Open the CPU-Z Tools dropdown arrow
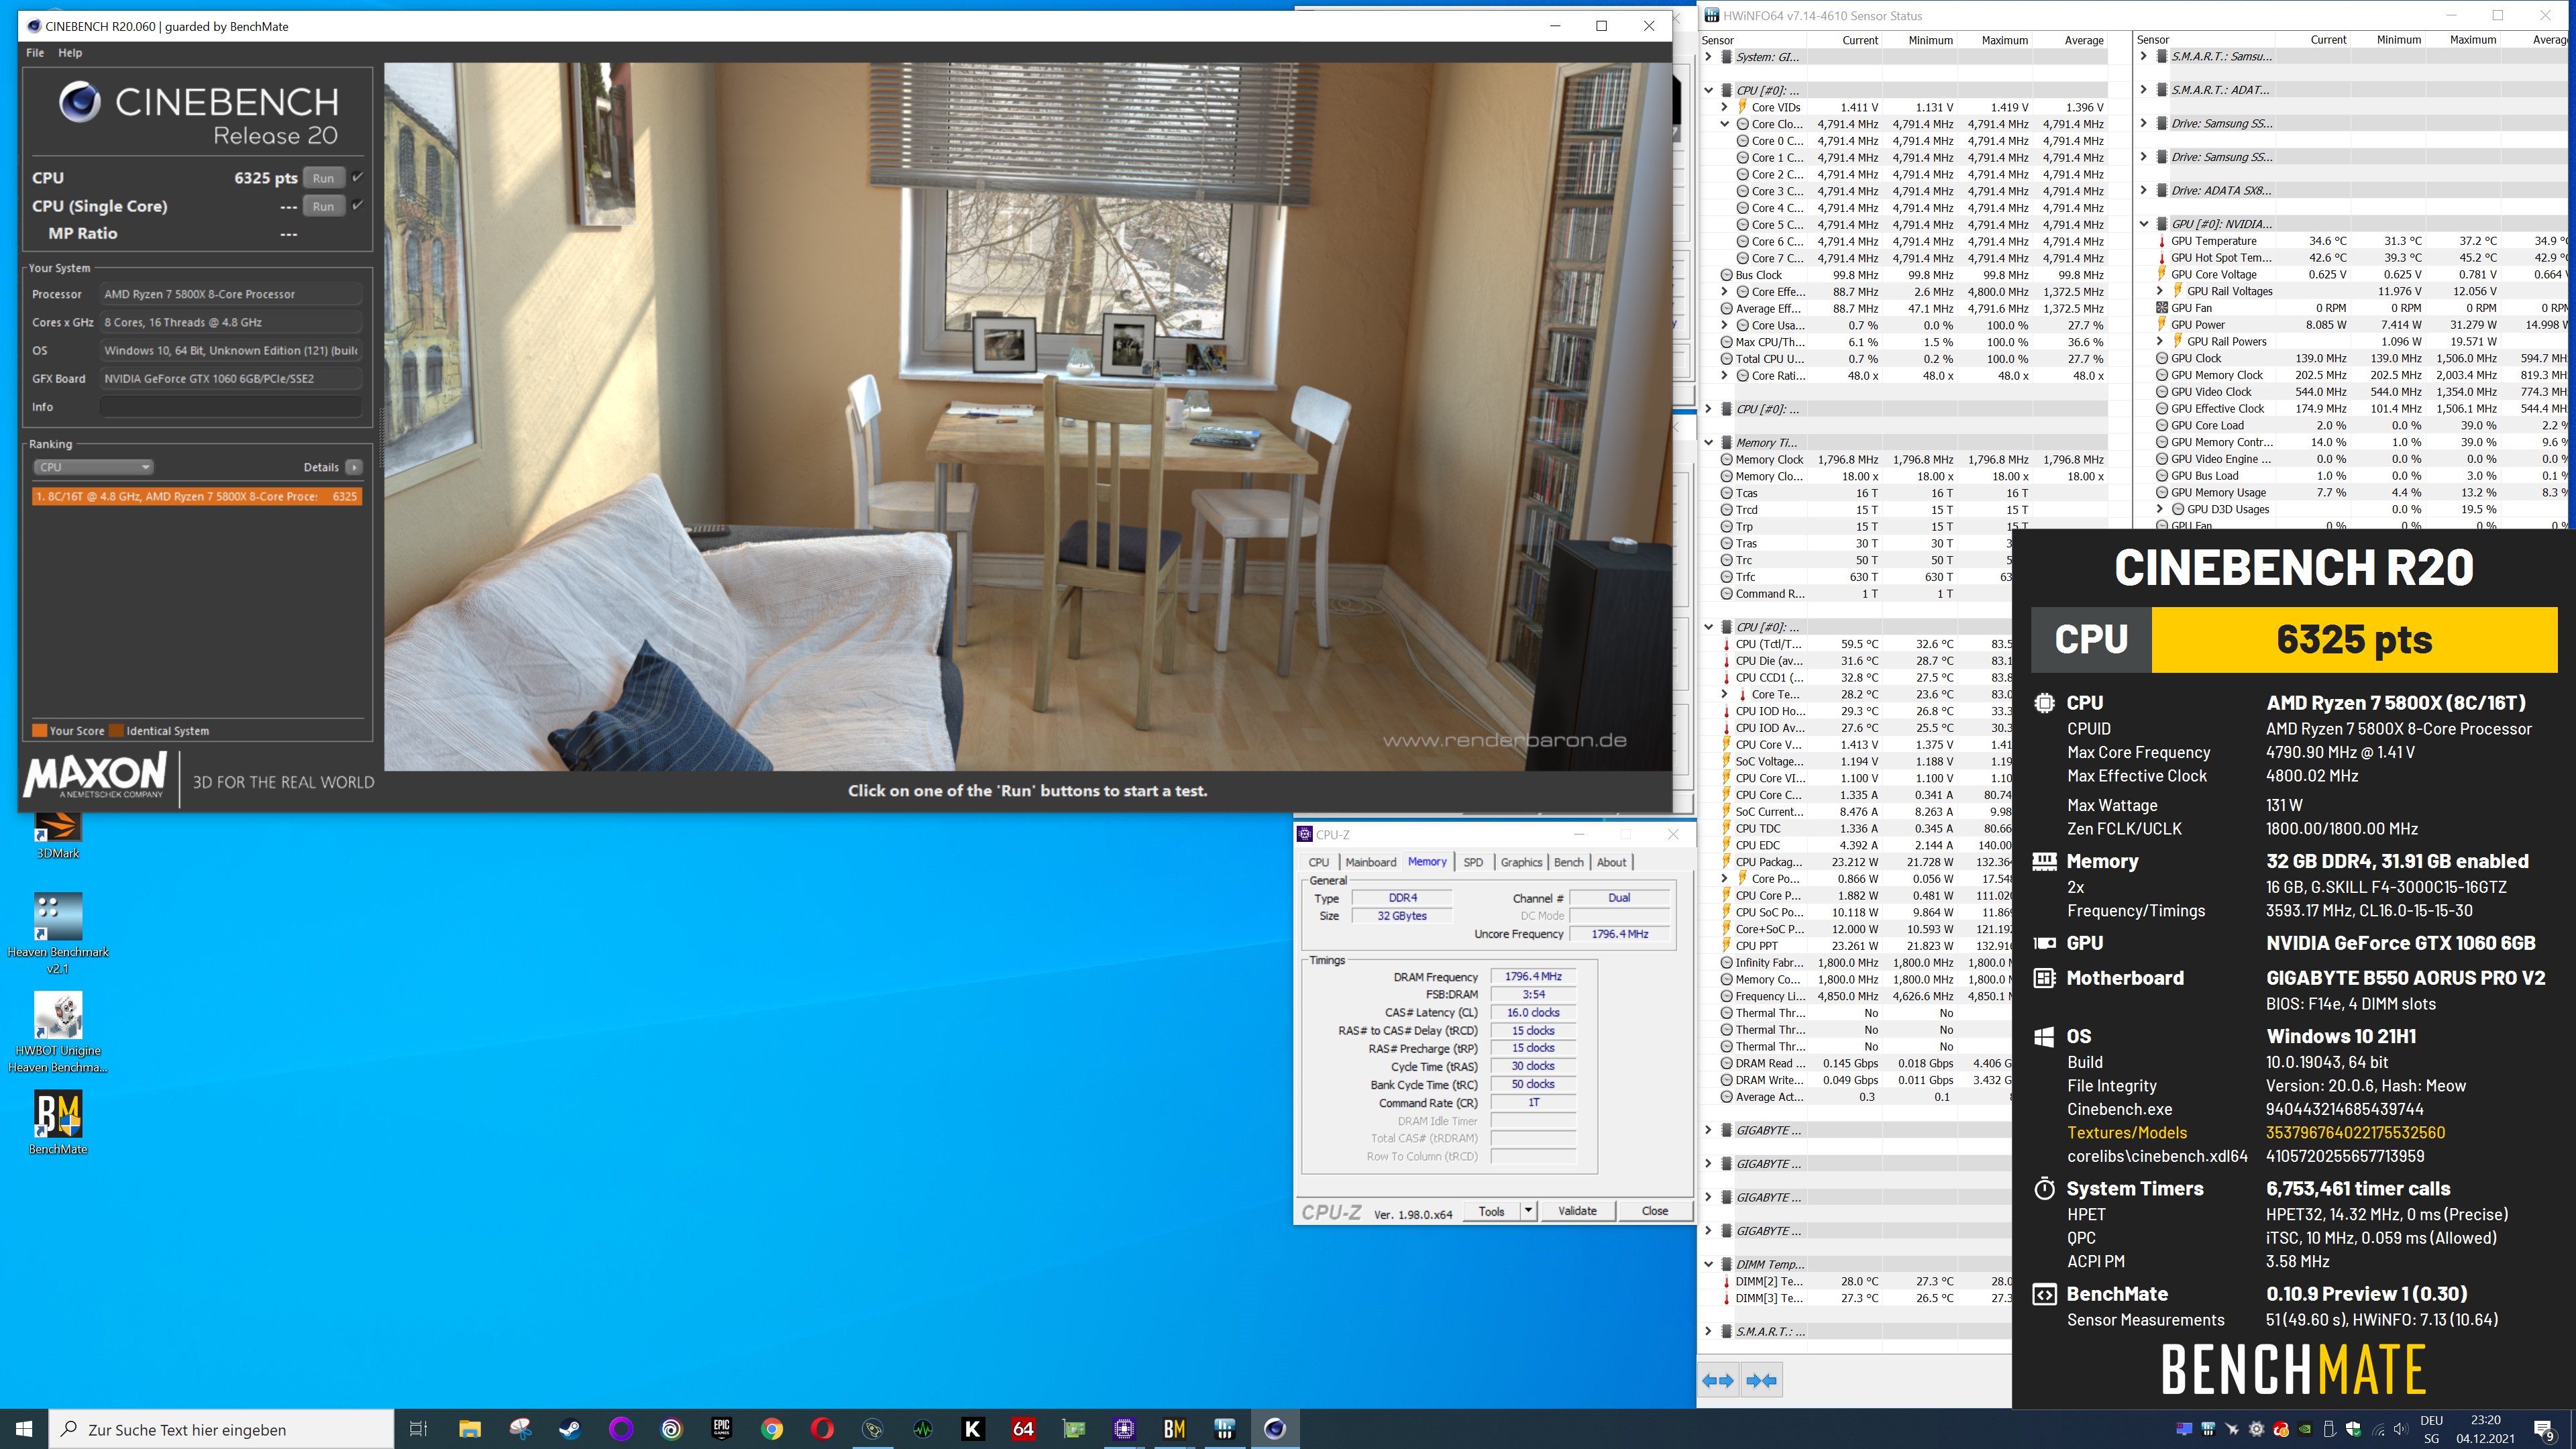 pyautogui.click(x=1528, y=1211)
